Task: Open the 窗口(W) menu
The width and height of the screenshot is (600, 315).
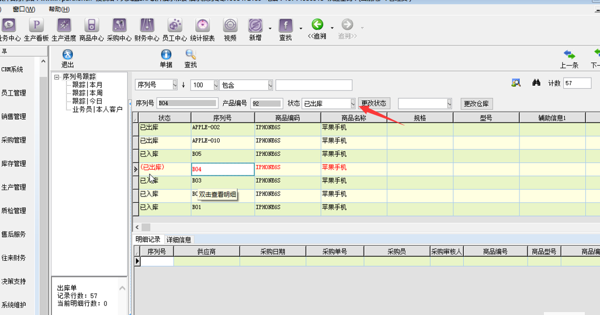Action: (x=24, y=9)
